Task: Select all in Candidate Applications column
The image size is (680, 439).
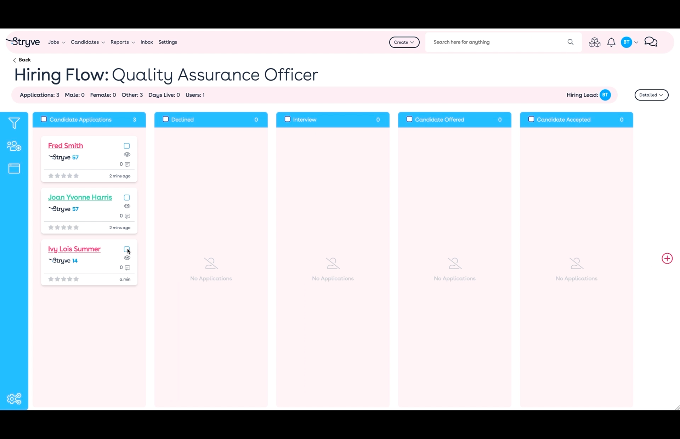Action: (44, 119)
